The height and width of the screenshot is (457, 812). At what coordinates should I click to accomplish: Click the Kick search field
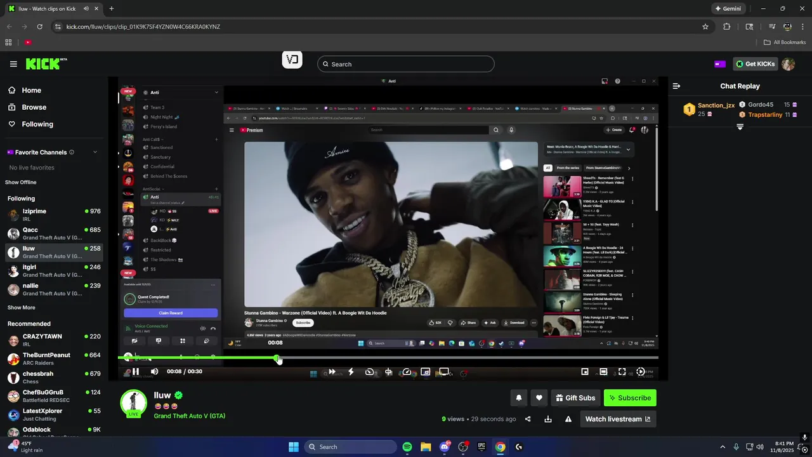(x=406, y=64)
